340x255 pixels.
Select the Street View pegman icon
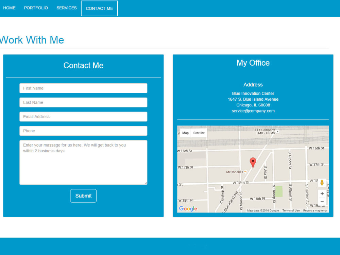pos(322,183)
